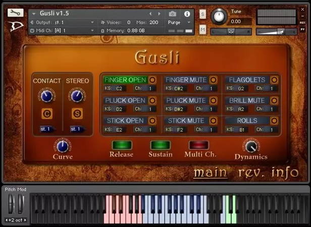Toggle the green Sustain switch
This screenshot has width=311, height=227.
tap(160, 145)
